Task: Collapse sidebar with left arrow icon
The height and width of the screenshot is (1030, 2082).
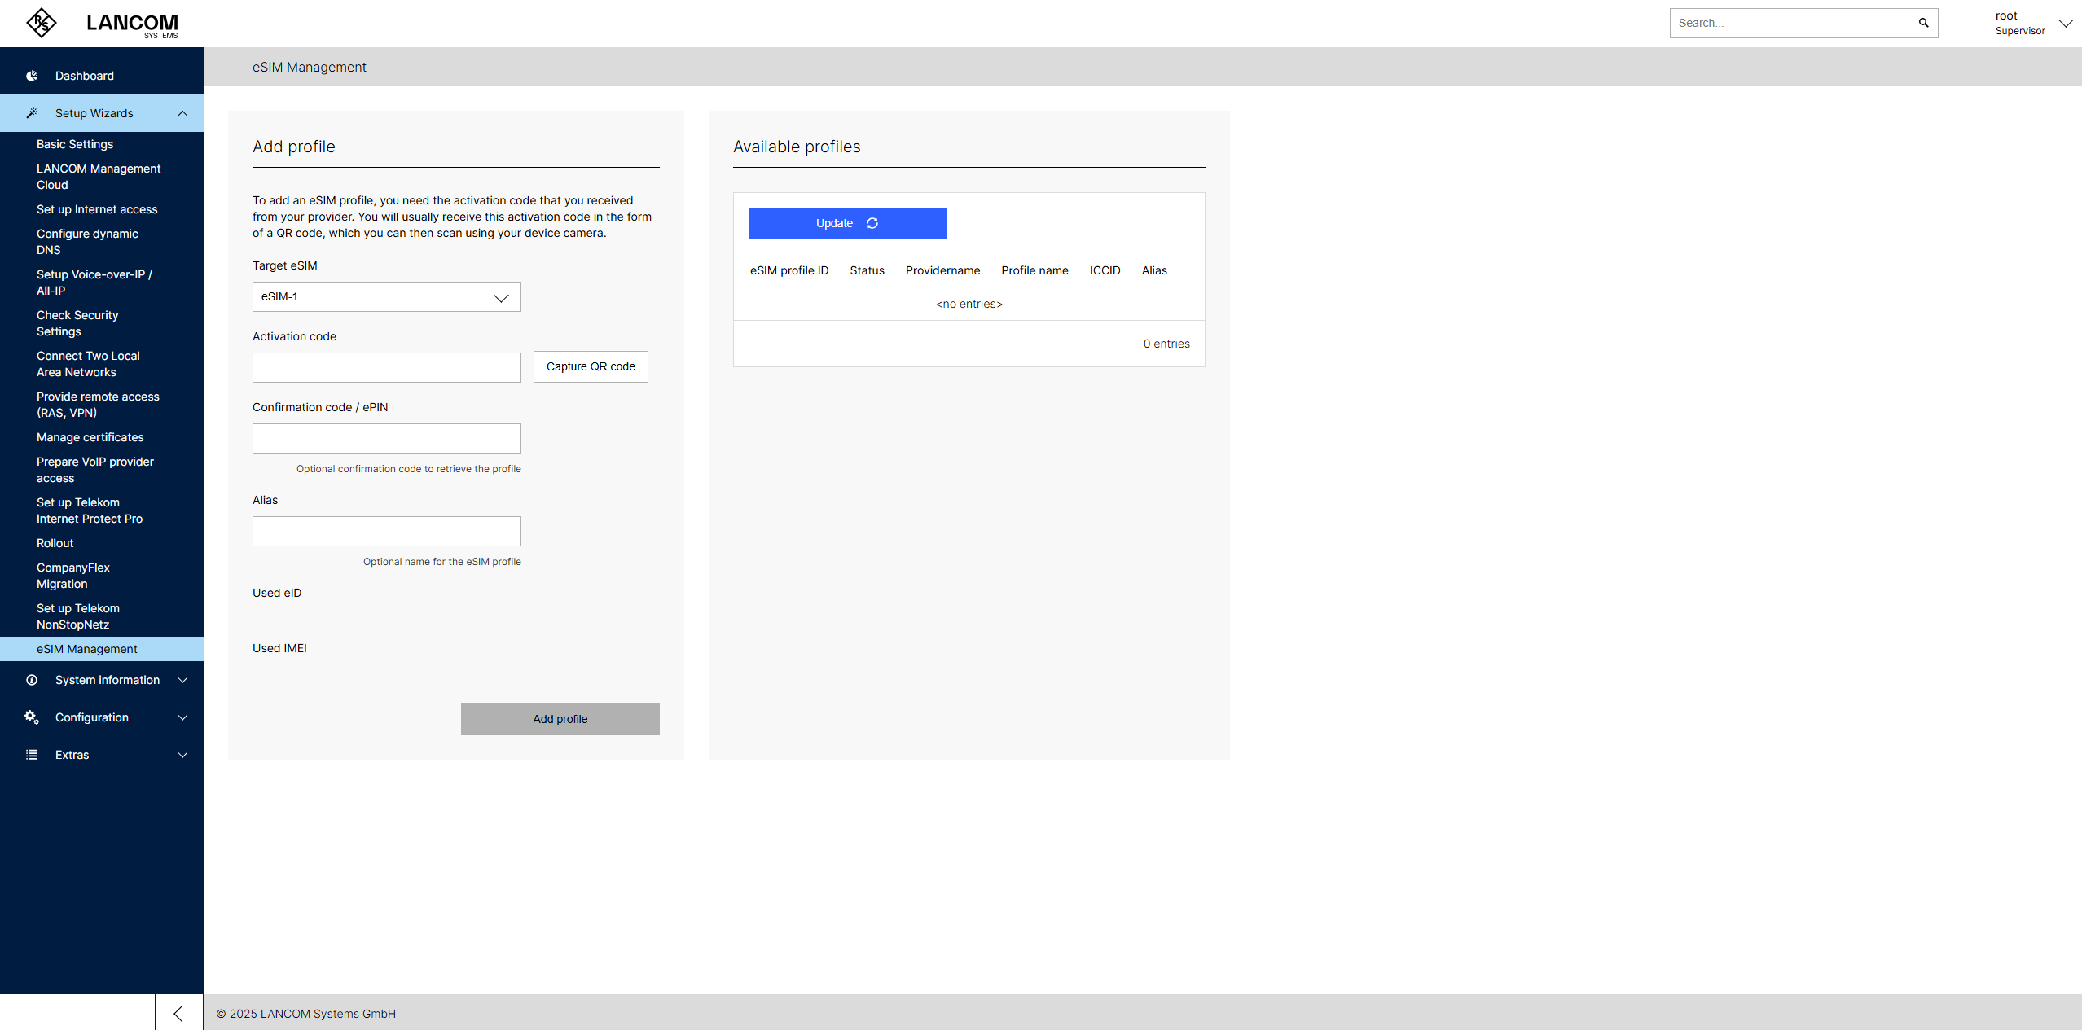Action: point(178,1013)
